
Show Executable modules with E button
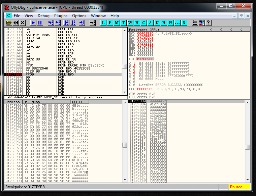[x=110, y=23]
